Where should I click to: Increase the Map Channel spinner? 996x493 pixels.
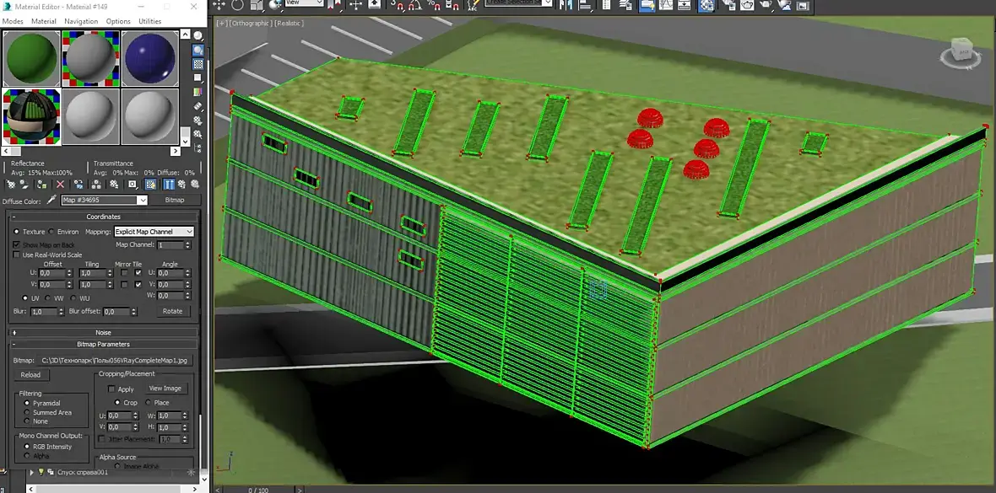[187, 243]
